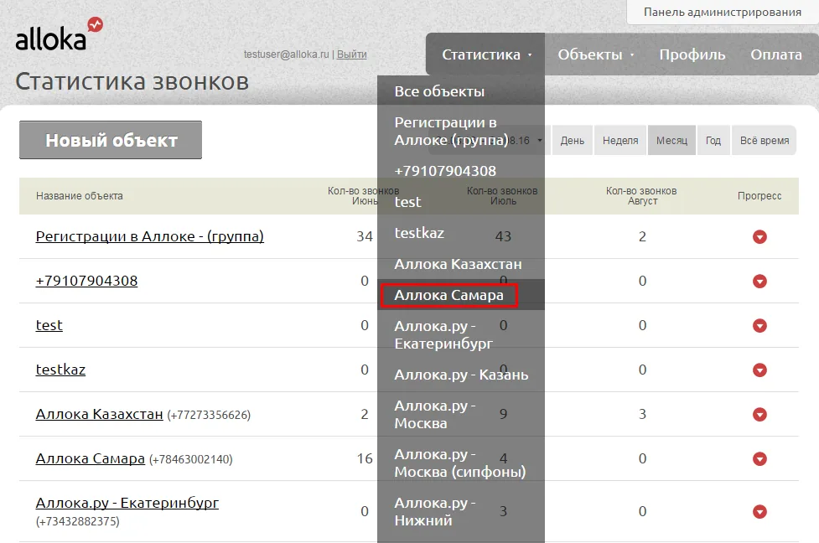Image resolution: width=819 pixels, height=543 pixels.
Task: Open the testkaz link in the table
Action: (60, 370)
